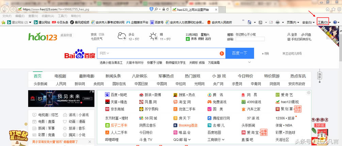Expand the QQ邮箱 dropdown link
The width and height of the screenshot is (342, 146).
click(x=182, y=139)
